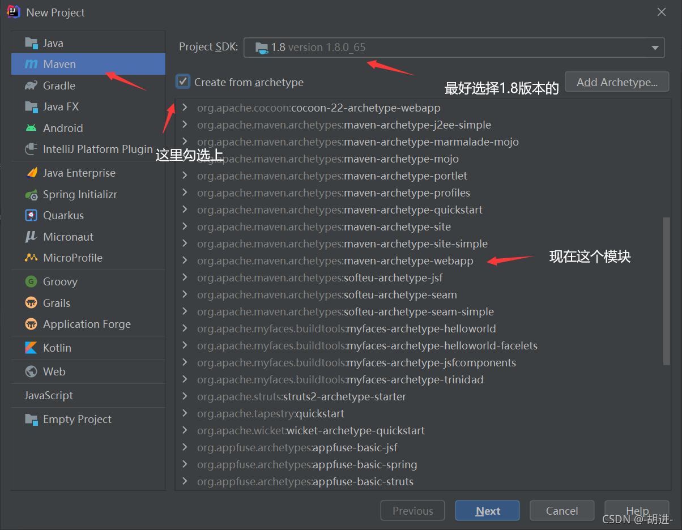Click the Android robot icon
Image resolution: width=682 pixels, height=530 pixels.
(31, 128)
